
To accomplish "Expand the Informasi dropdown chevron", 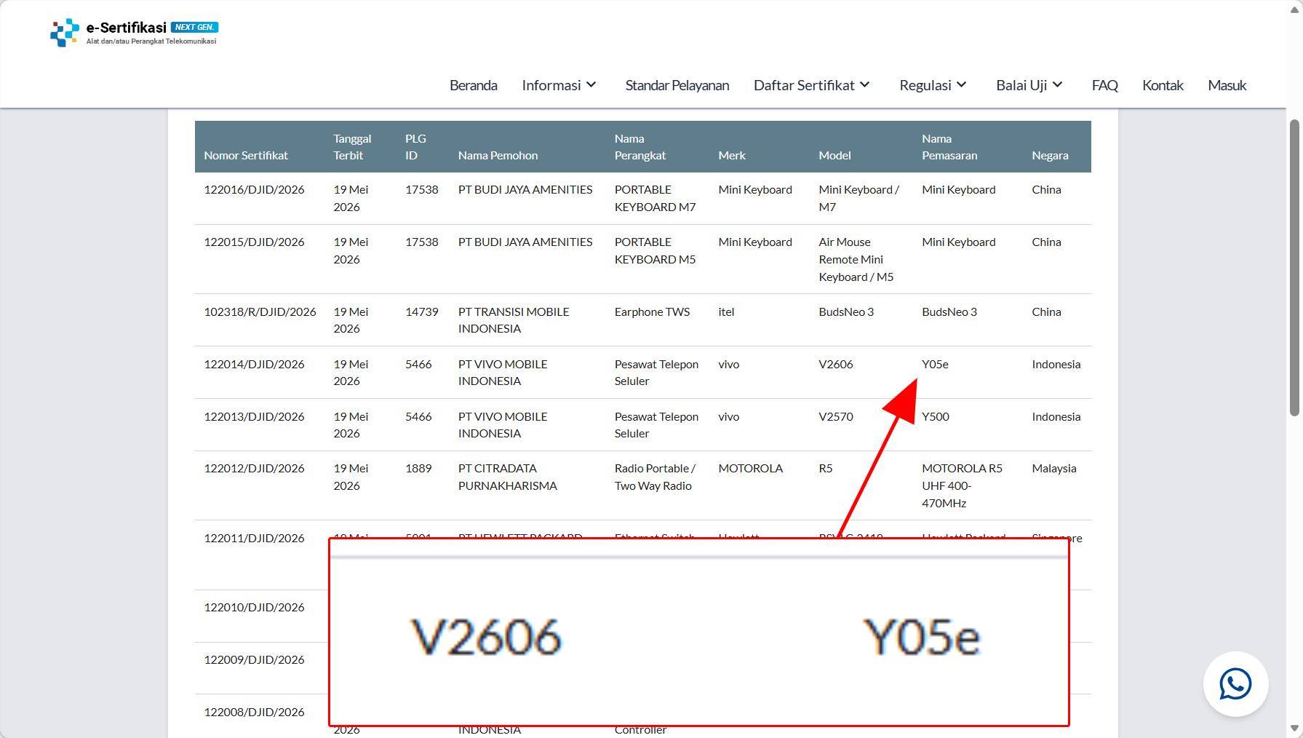I will (591, 85).
